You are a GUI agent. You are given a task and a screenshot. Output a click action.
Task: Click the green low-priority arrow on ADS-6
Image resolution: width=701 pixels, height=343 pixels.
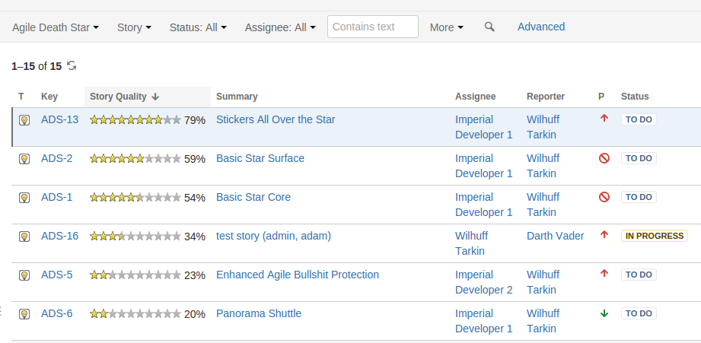[604, 313]
